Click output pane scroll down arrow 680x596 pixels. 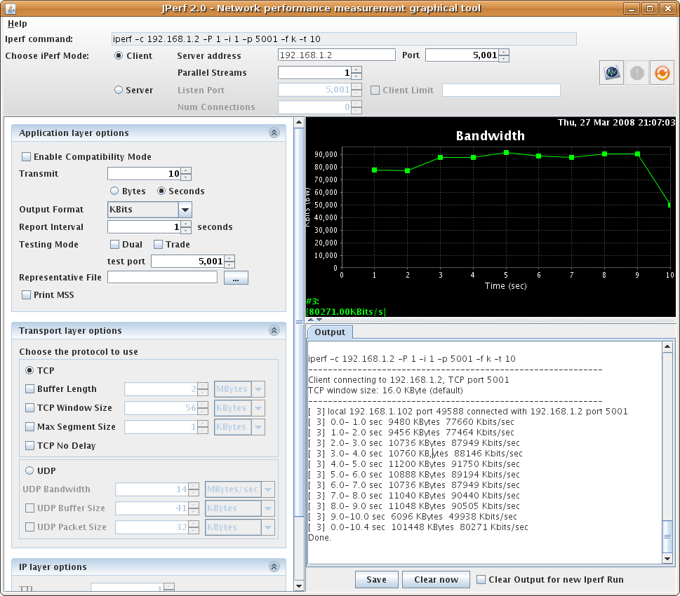(x=667, y=559)
